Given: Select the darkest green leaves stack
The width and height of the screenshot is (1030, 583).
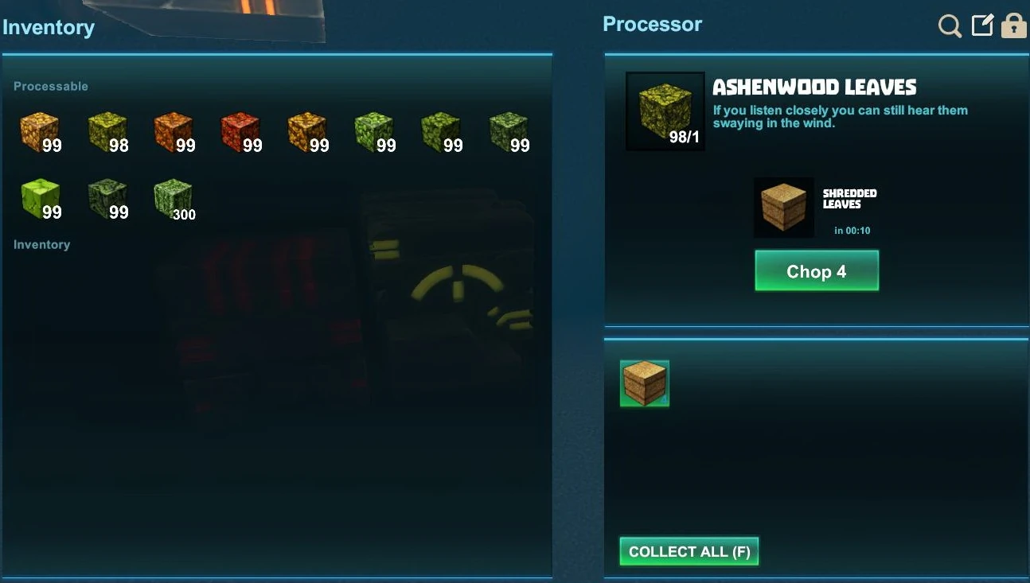Looking at the screenshot, I should pyautogui.click(x=108, y=199).
